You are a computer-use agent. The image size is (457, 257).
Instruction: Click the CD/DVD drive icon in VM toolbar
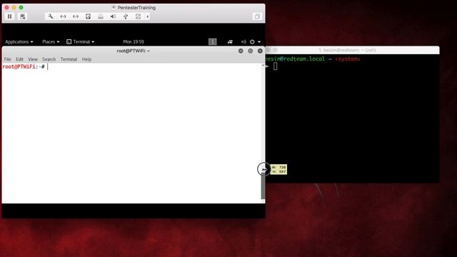click(101, 16)
